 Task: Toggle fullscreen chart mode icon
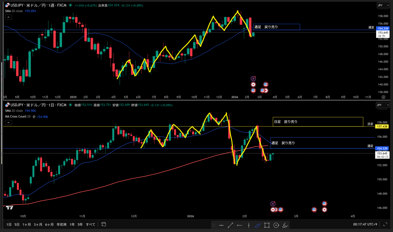pos(385,224)
